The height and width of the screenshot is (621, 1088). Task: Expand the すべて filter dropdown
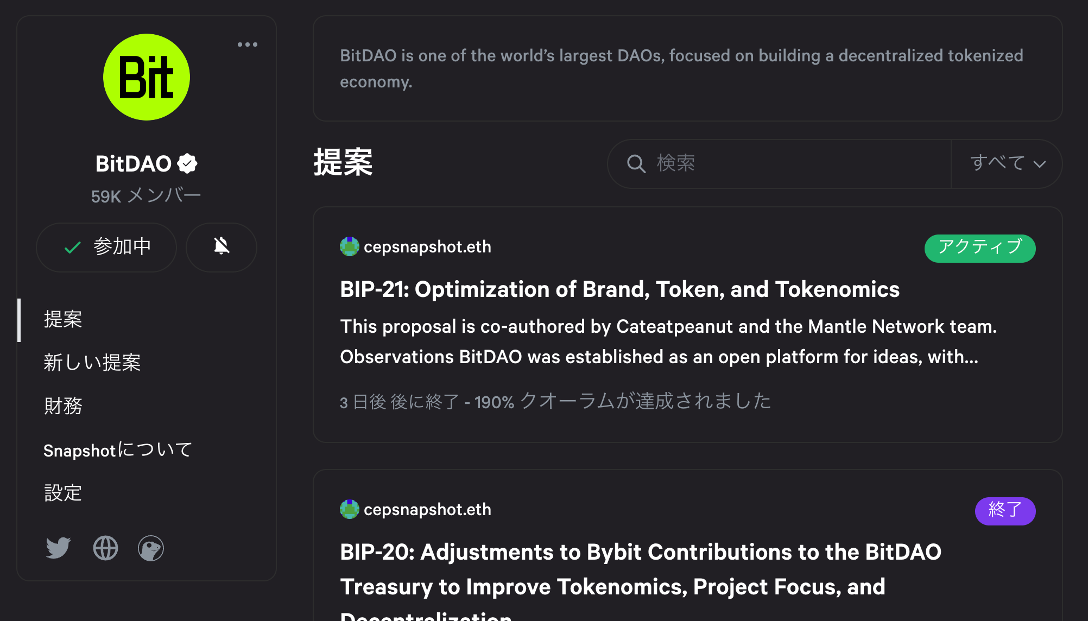pos(1007,163)
